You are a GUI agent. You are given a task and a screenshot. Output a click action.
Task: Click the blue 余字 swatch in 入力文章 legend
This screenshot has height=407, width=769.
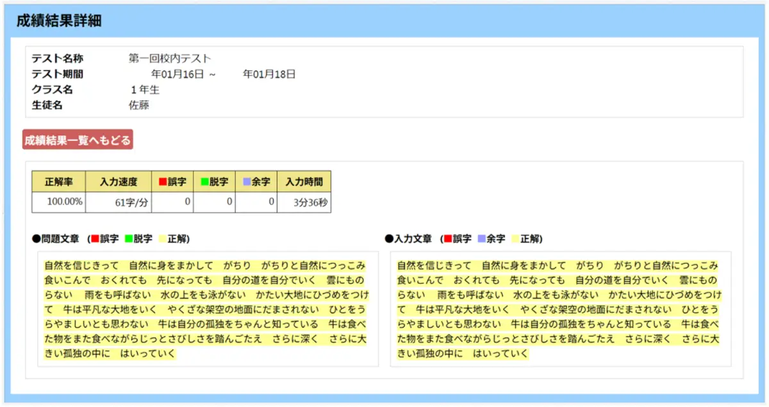[481, 239]
